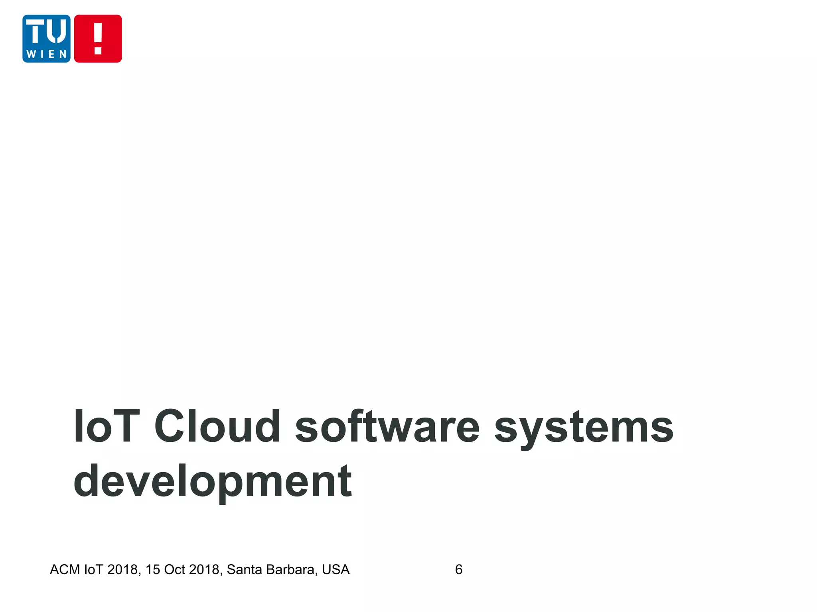Click 'ACM IoT 2018' in the footer
Viewport: 817px width, 612px height.
pyautogui.click(x=94, y=570)
